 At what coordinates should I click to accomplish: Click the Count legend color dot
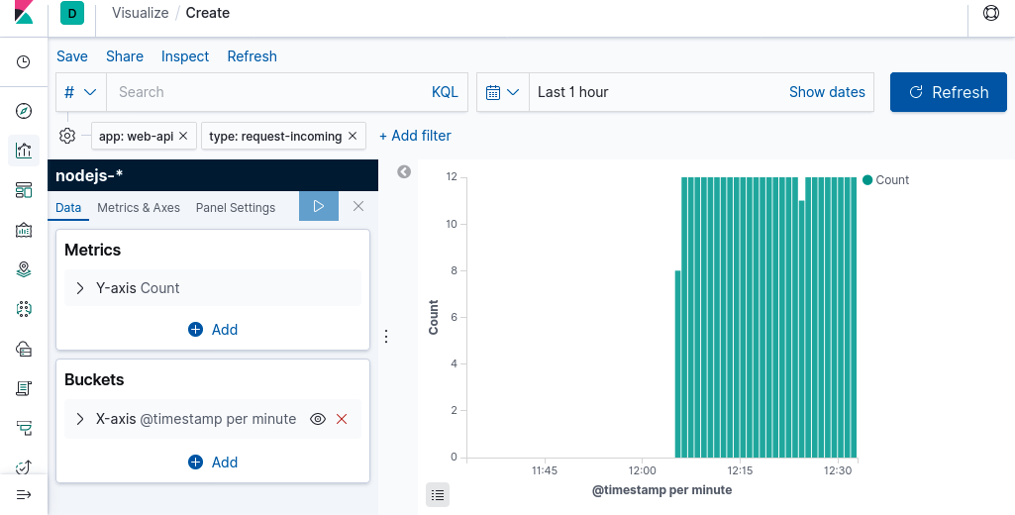[867, 180]
